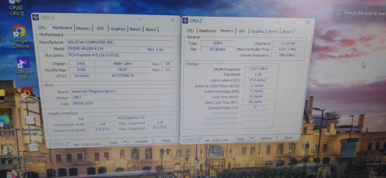
Task: Click Validate in the Memory window
Action: (x=266, y=138)
